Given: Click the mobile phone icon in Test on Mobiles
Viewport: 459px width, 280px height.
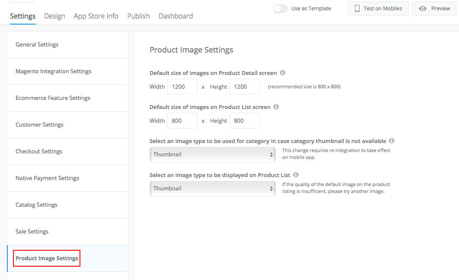Looking at the screenshot, I should (357, 9).
